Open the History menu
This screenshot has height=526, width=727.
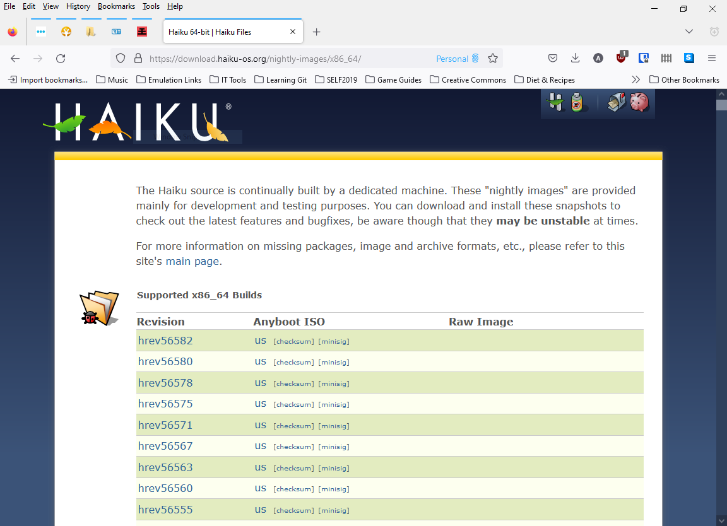78,6
